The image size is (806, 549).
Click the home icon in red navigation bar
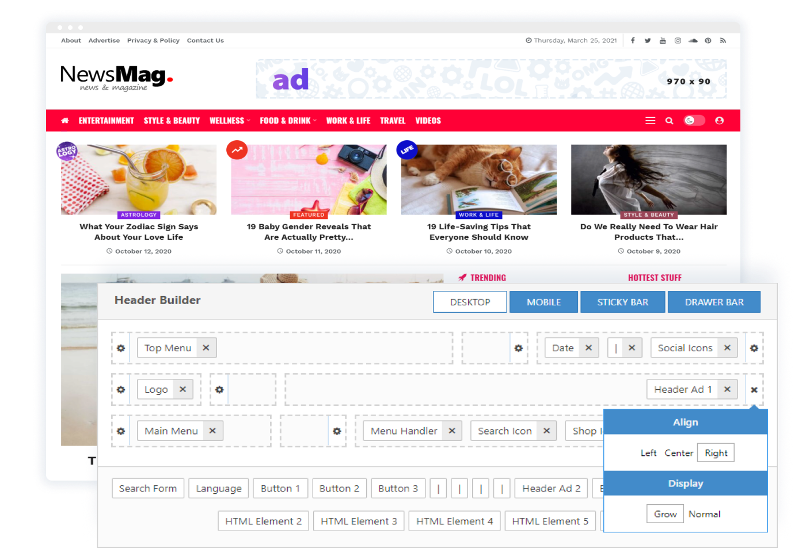coord(65,121)
